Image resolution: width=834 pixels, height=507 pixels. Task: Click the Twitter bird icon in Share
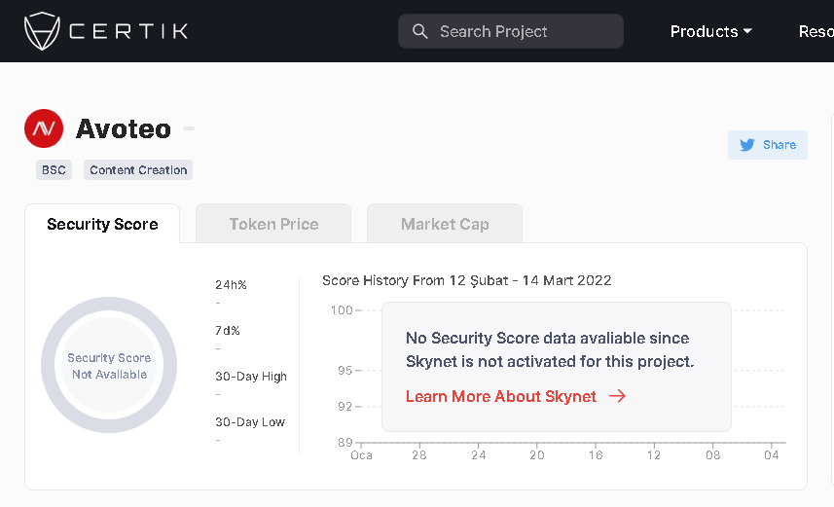click(747, 145)
